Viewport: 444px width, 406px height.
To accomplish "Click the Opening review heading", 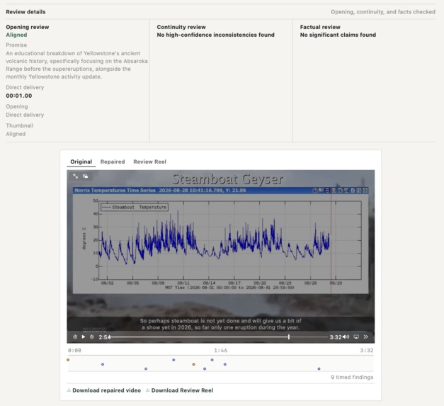I will point(28,27).
